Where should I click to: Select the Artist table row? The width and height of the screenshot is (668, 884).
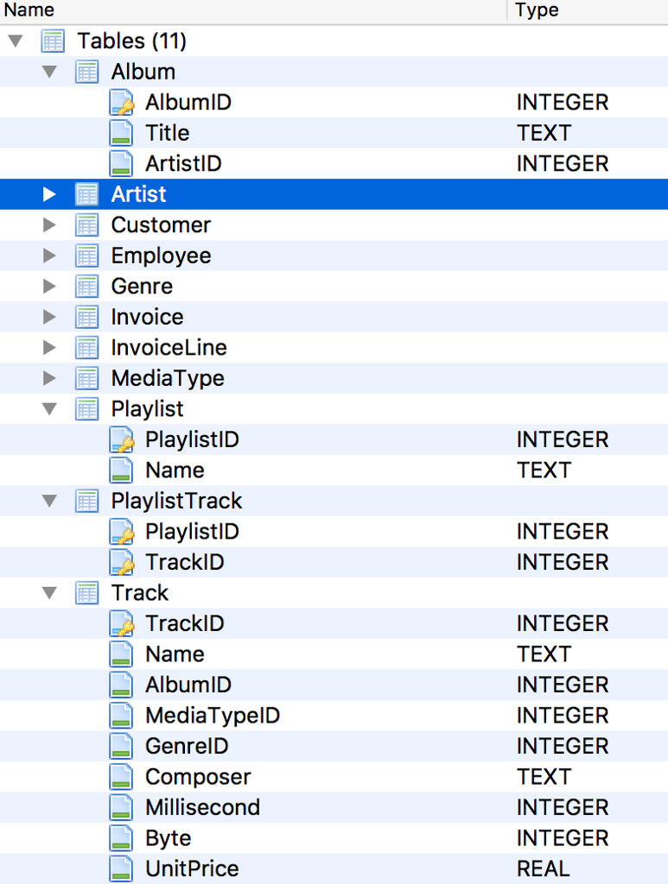click(x=334, y=194)
